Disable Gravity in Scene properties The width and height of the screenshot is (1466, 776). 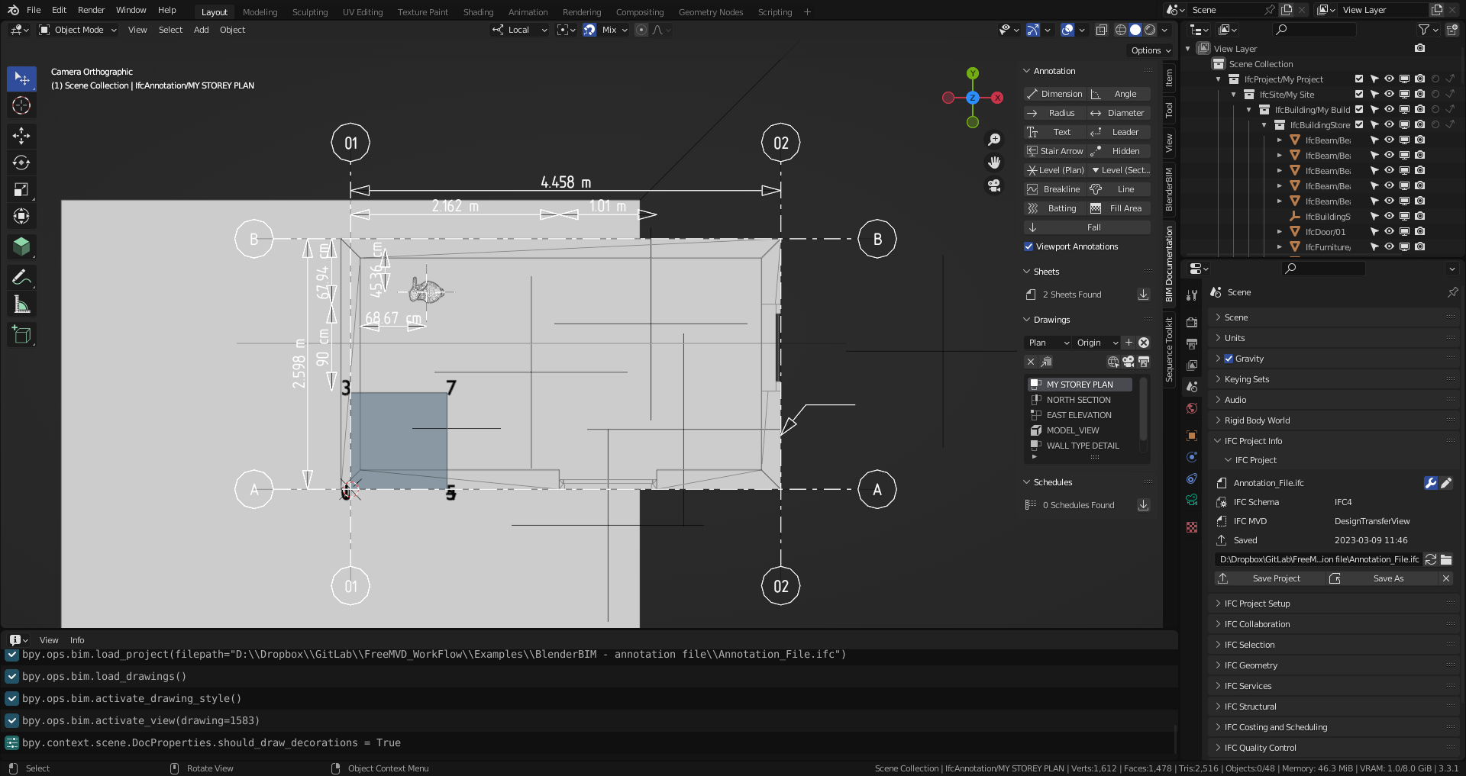(x=1229, y=358)
